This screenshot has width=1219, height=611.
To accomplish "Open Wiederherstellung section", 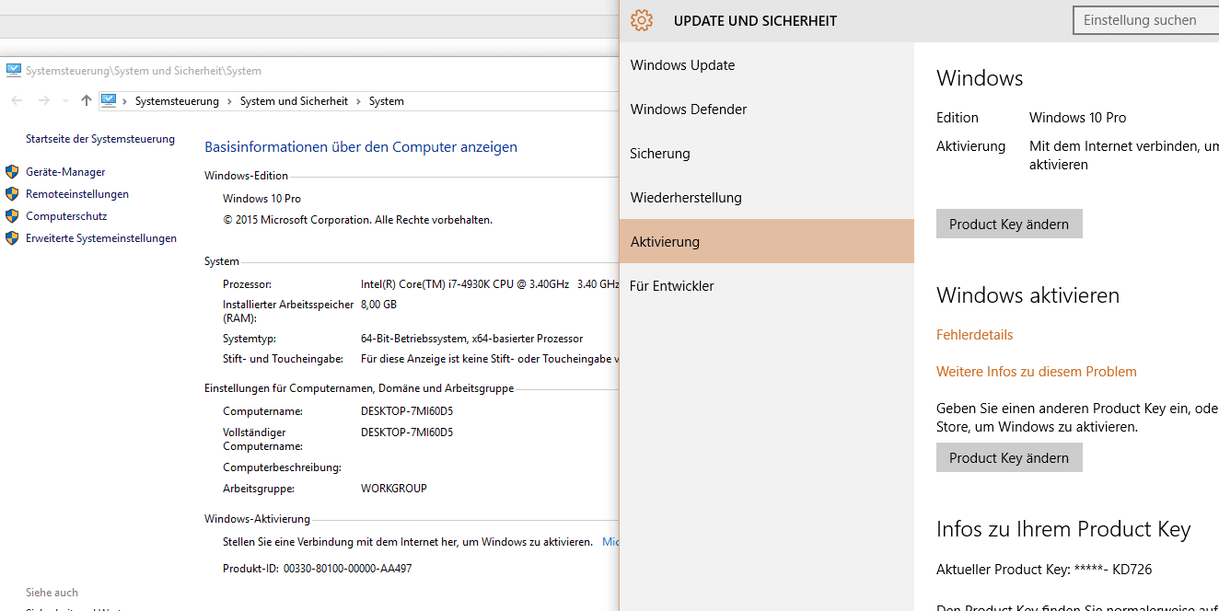I will pyautogui.click(x=767, y=197).
